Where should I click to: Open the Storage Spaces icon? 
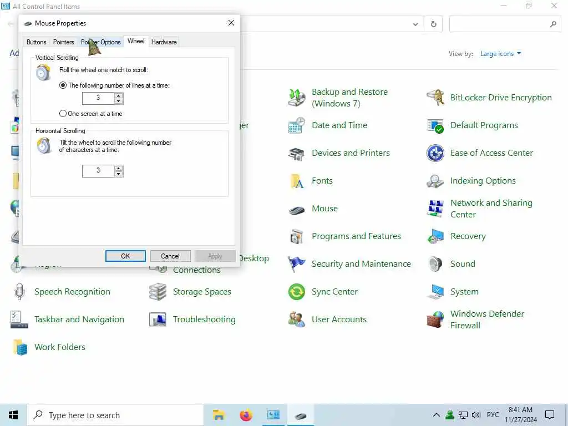point(158,292)
